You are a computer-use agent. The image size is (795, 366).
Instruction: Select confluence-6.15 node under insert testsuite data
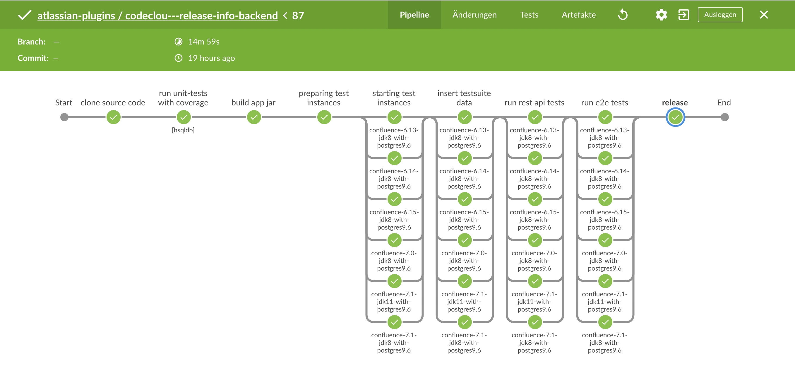point(465,199)
